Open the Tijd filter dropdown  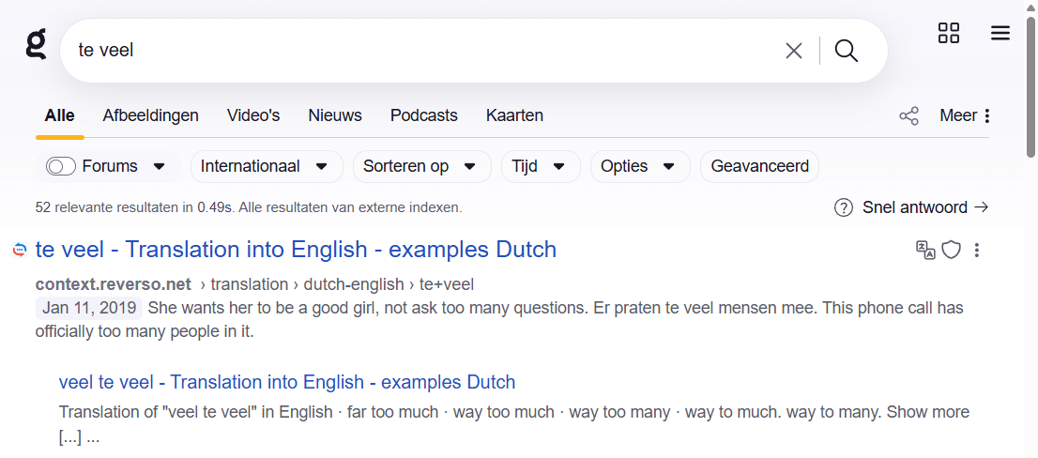[539, 166]
